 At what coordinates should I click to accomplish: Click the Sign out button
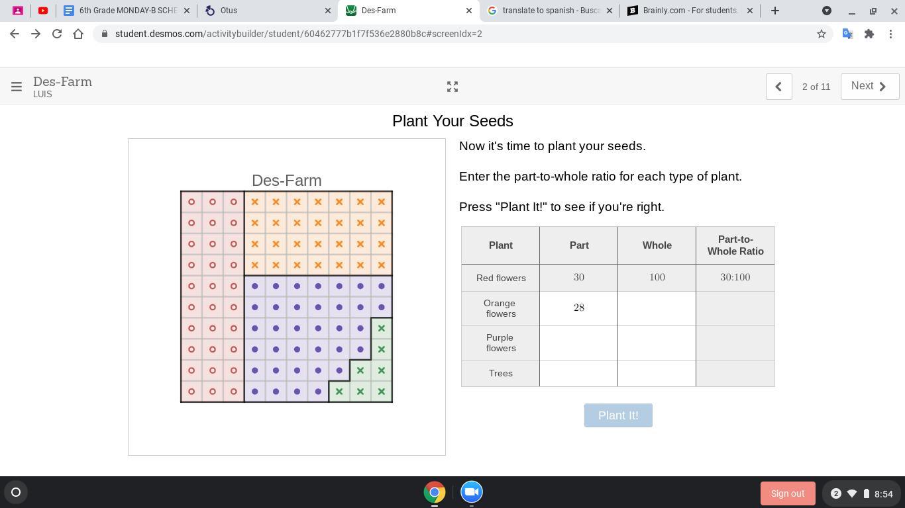pyautogui.click(x=787, y=493)
